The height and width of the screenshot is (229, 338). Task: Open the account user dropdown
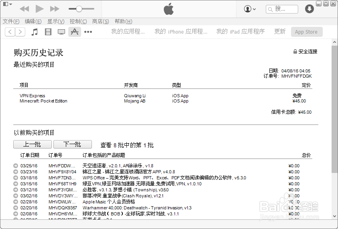pyautogui.click(x=250, y=9)
